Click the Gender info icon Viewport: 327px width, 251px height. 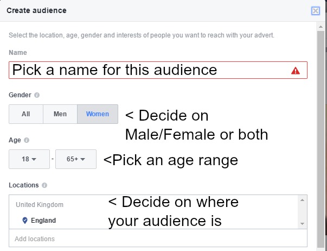tap(37, 95)
